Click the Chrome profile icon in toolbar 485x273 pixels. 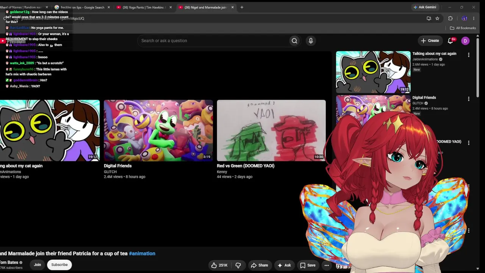point(464,18)
